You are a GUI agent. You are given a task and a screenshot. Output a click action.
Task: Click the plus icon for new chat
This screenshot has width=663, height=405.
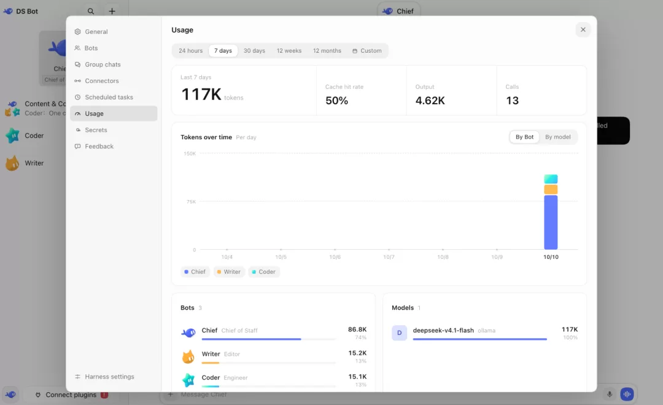(112, 12)
